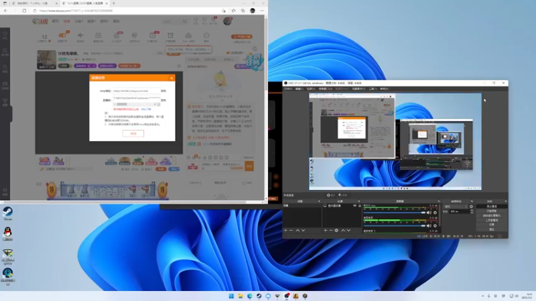Go back in the browser
This screenshot has width=536, height=301.
6,11
